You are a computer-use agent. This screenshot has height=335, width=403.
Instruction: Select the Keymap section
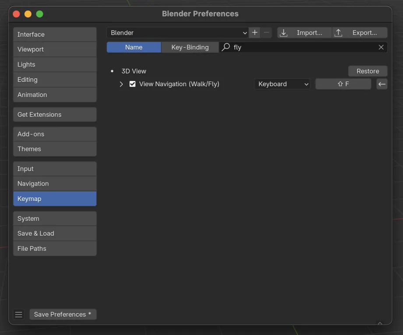click(55, 198)
